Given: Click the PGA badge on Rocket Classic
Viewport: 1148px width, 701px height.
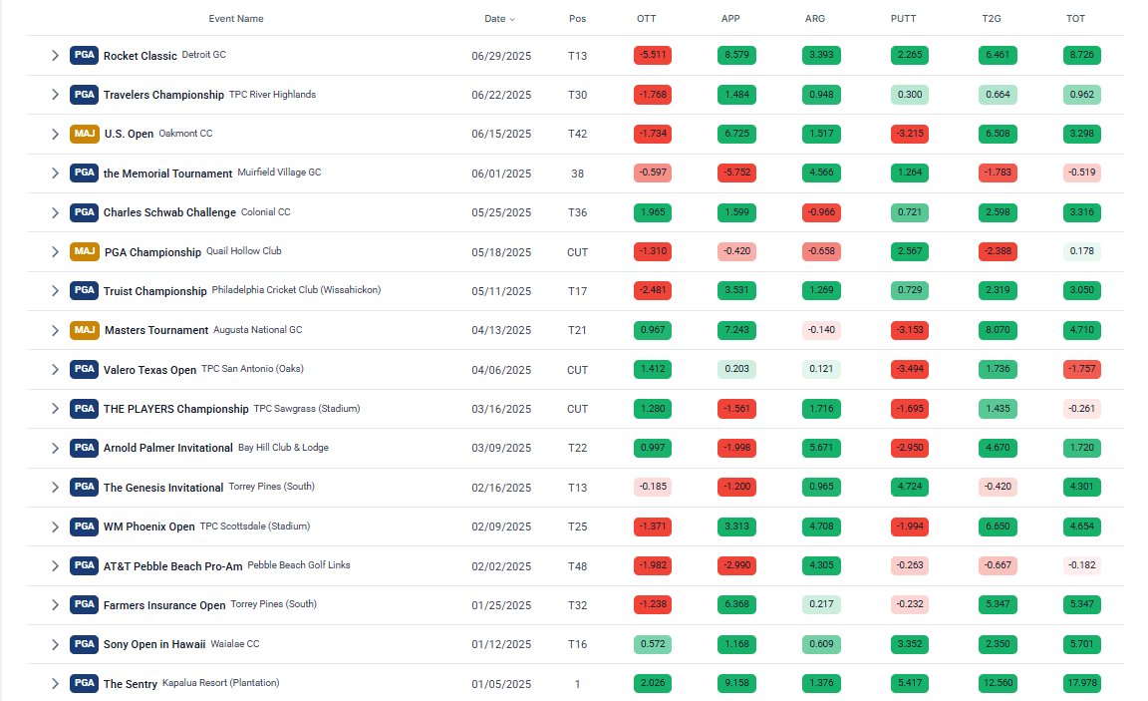Looking at the screenshot, I should 84,55.
